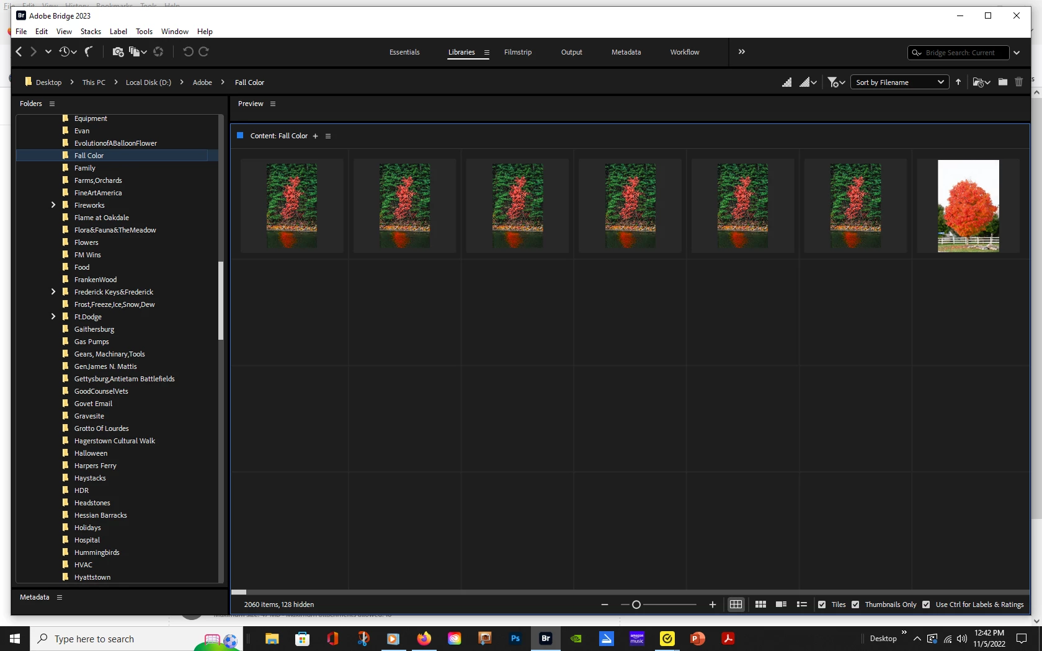1042x651 pixels.
Task: Click the get photos from camera icon
Action: pos(118,52)
